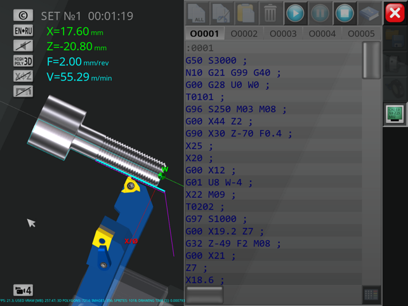Delete program with the trash can icon

pyautogui.click(x=270, y=13)
